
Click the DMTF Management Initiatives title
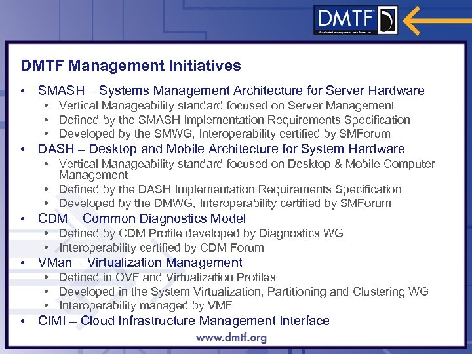(130, 66)
